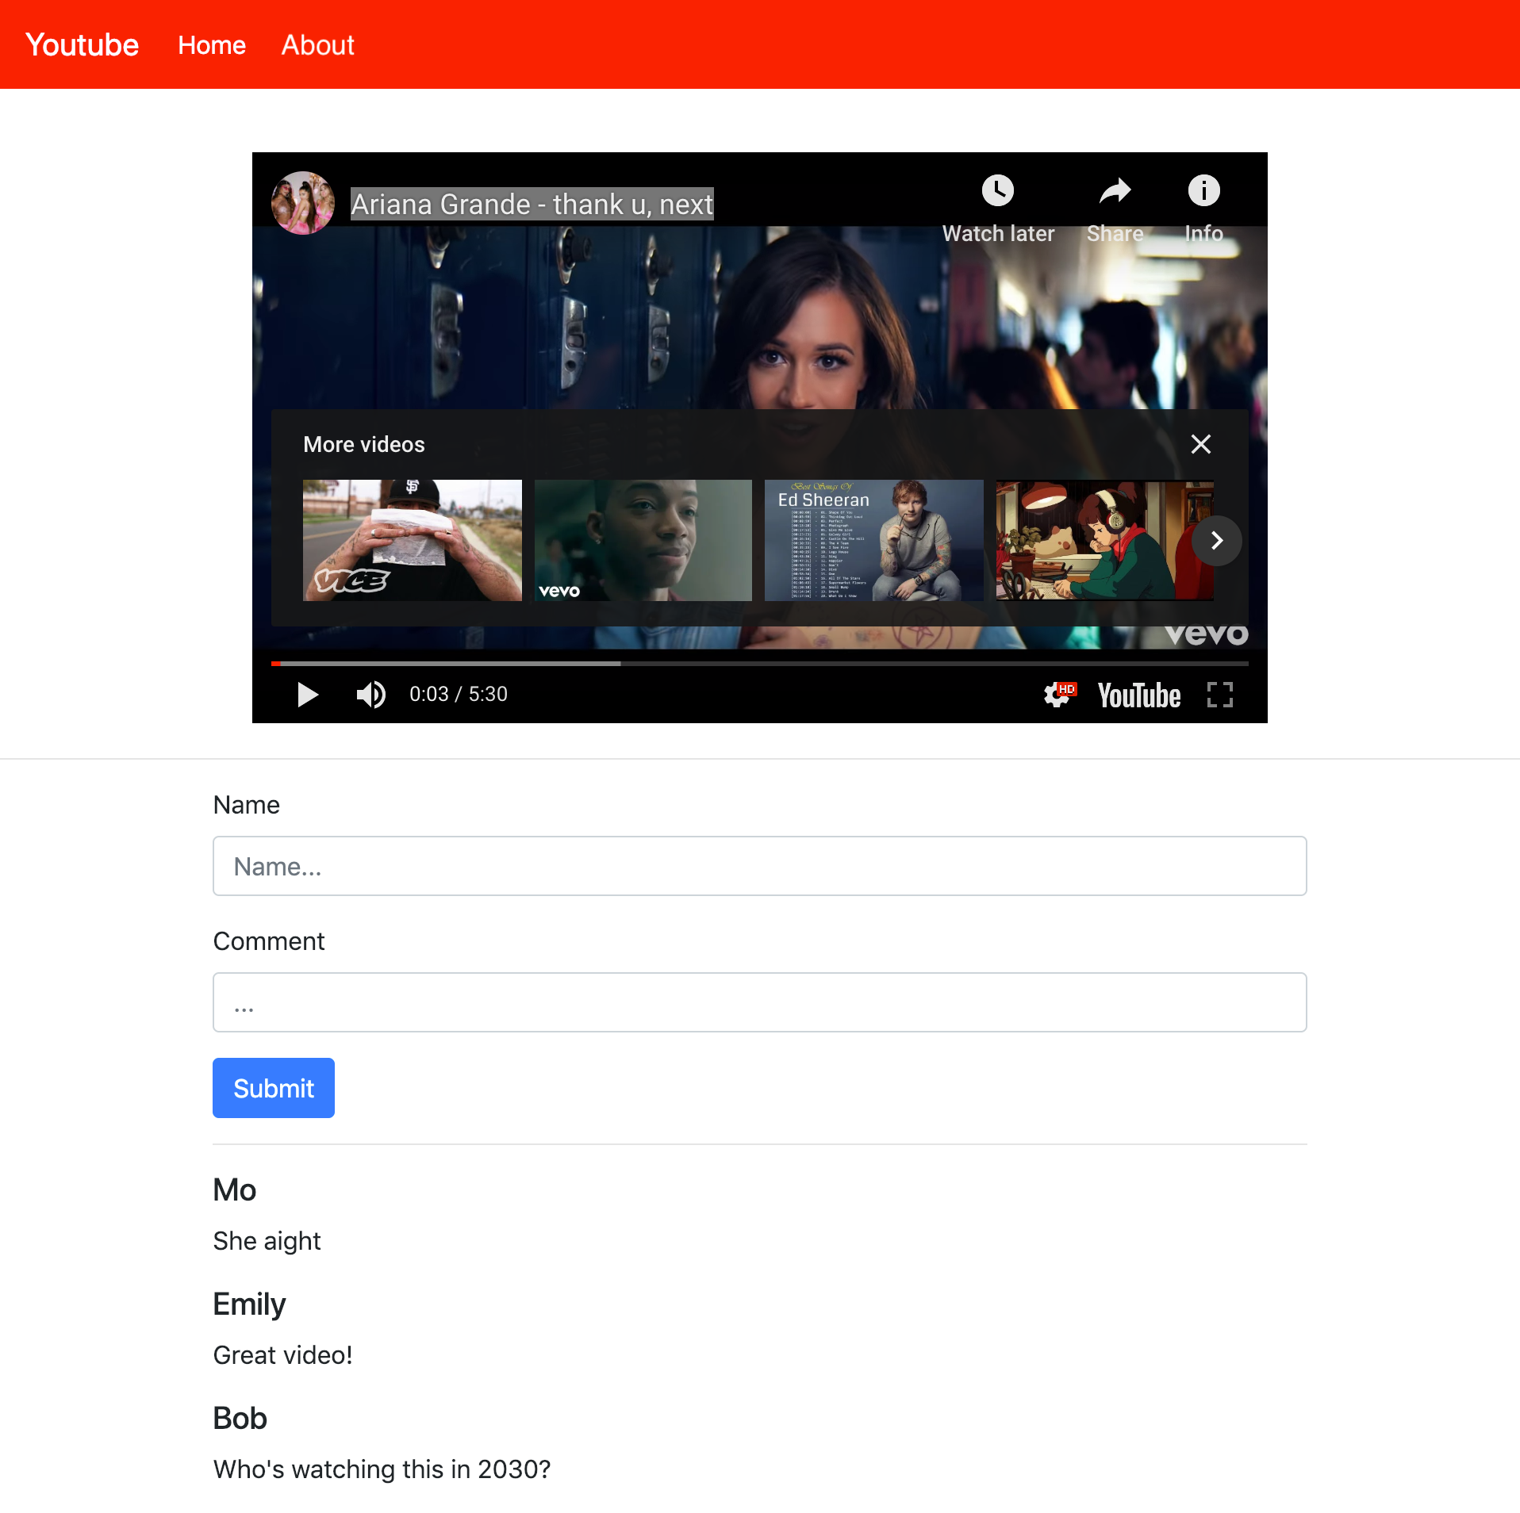The image size is (1520, 1513).
Task: Click the Comment field label
Action: (x=269, y=941)
